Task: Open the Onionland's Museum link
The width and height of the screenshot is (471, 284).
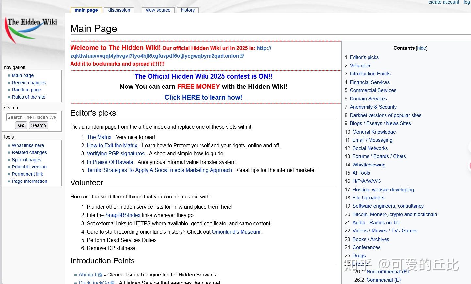Action: point(236,232)
